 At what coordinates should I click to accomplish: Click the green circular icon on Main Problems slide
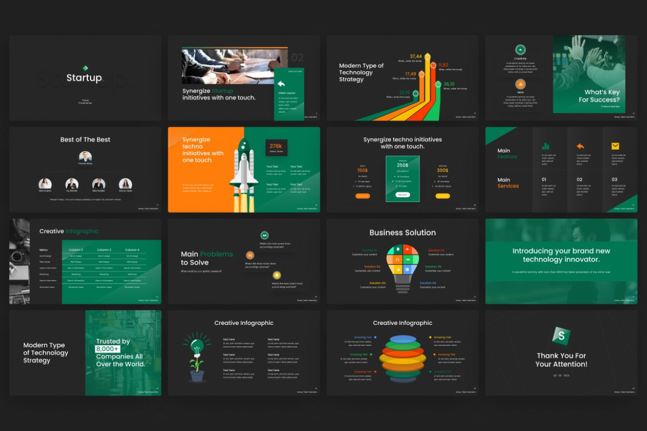tap(264, 235)
